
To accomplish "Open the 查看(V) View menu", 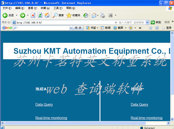I will [32, 8].
